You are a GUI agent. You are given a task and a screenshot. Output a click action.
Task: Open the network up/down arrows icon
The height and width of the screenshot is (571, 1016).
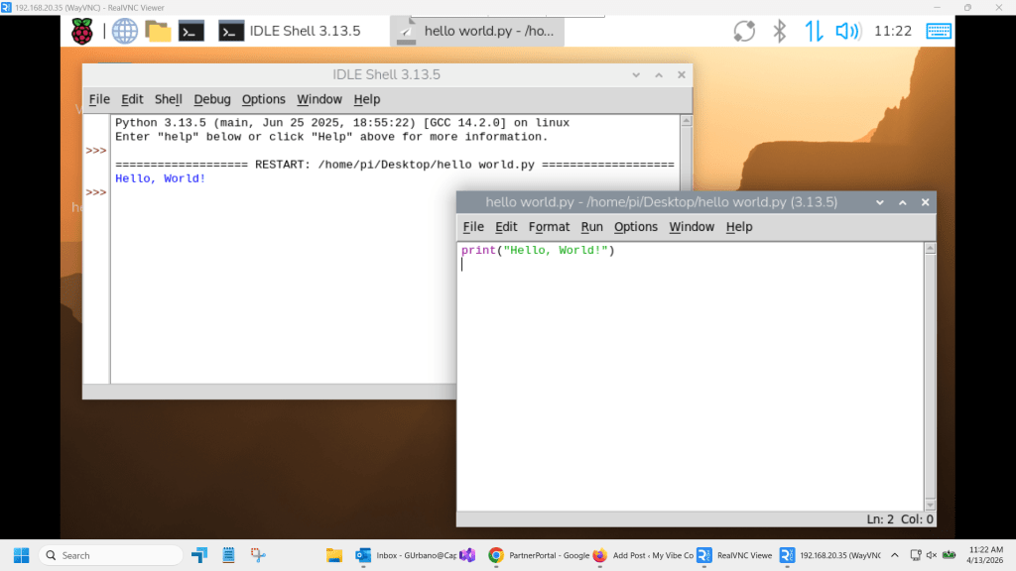click(x=814, y=31)
